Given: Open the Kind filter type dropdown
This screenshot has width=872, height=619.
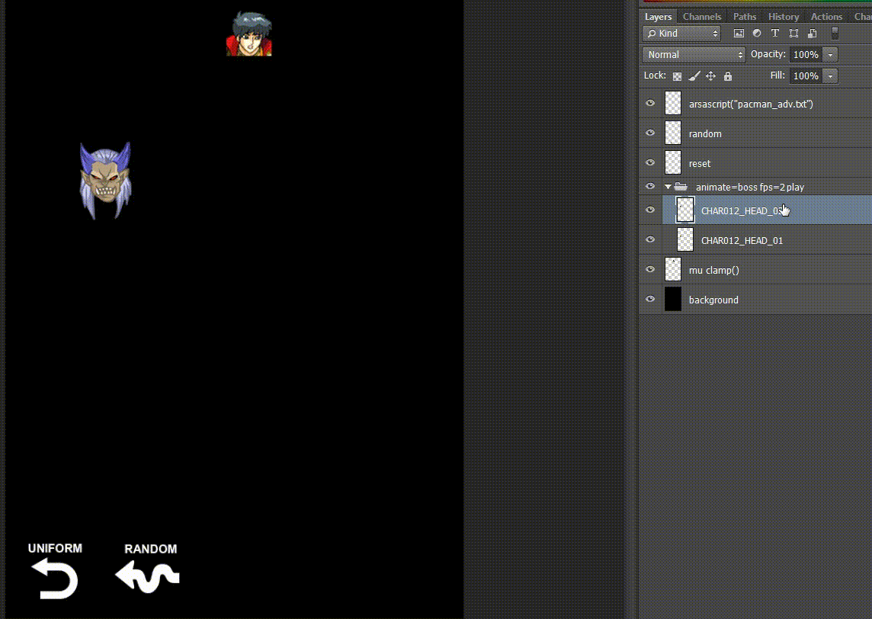Looking at the screenshot, I should click(x=681, y=34).
